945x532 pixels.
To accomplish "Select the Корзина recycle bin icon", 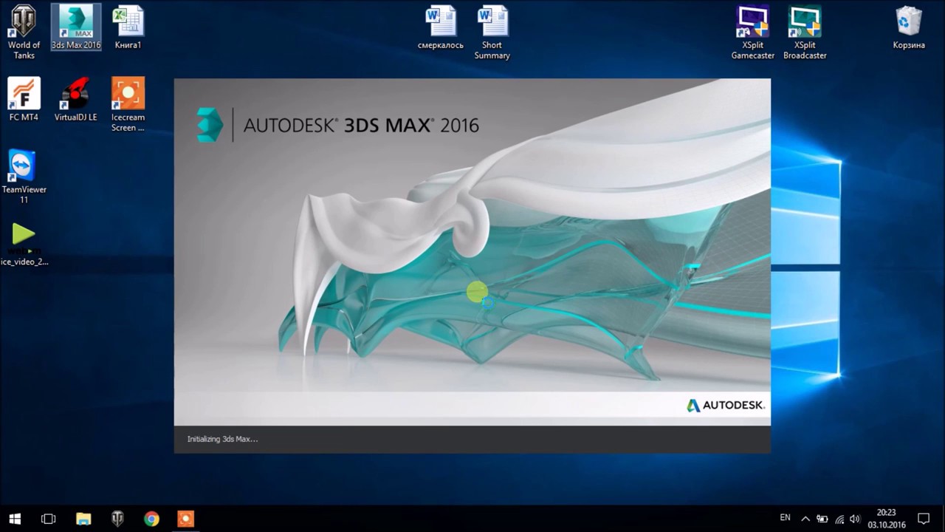I will 909,27.
